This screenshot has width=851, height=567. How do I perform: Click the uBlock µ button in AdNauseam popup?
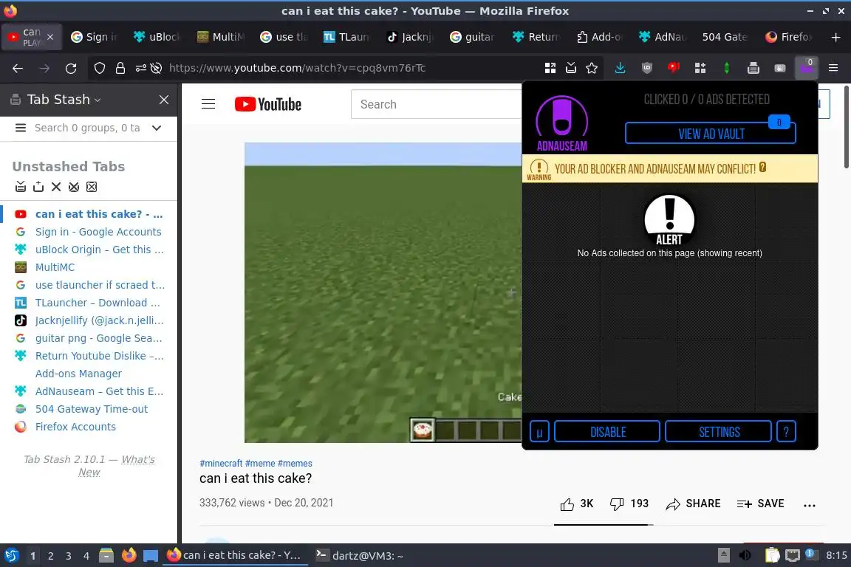(539, 432)
